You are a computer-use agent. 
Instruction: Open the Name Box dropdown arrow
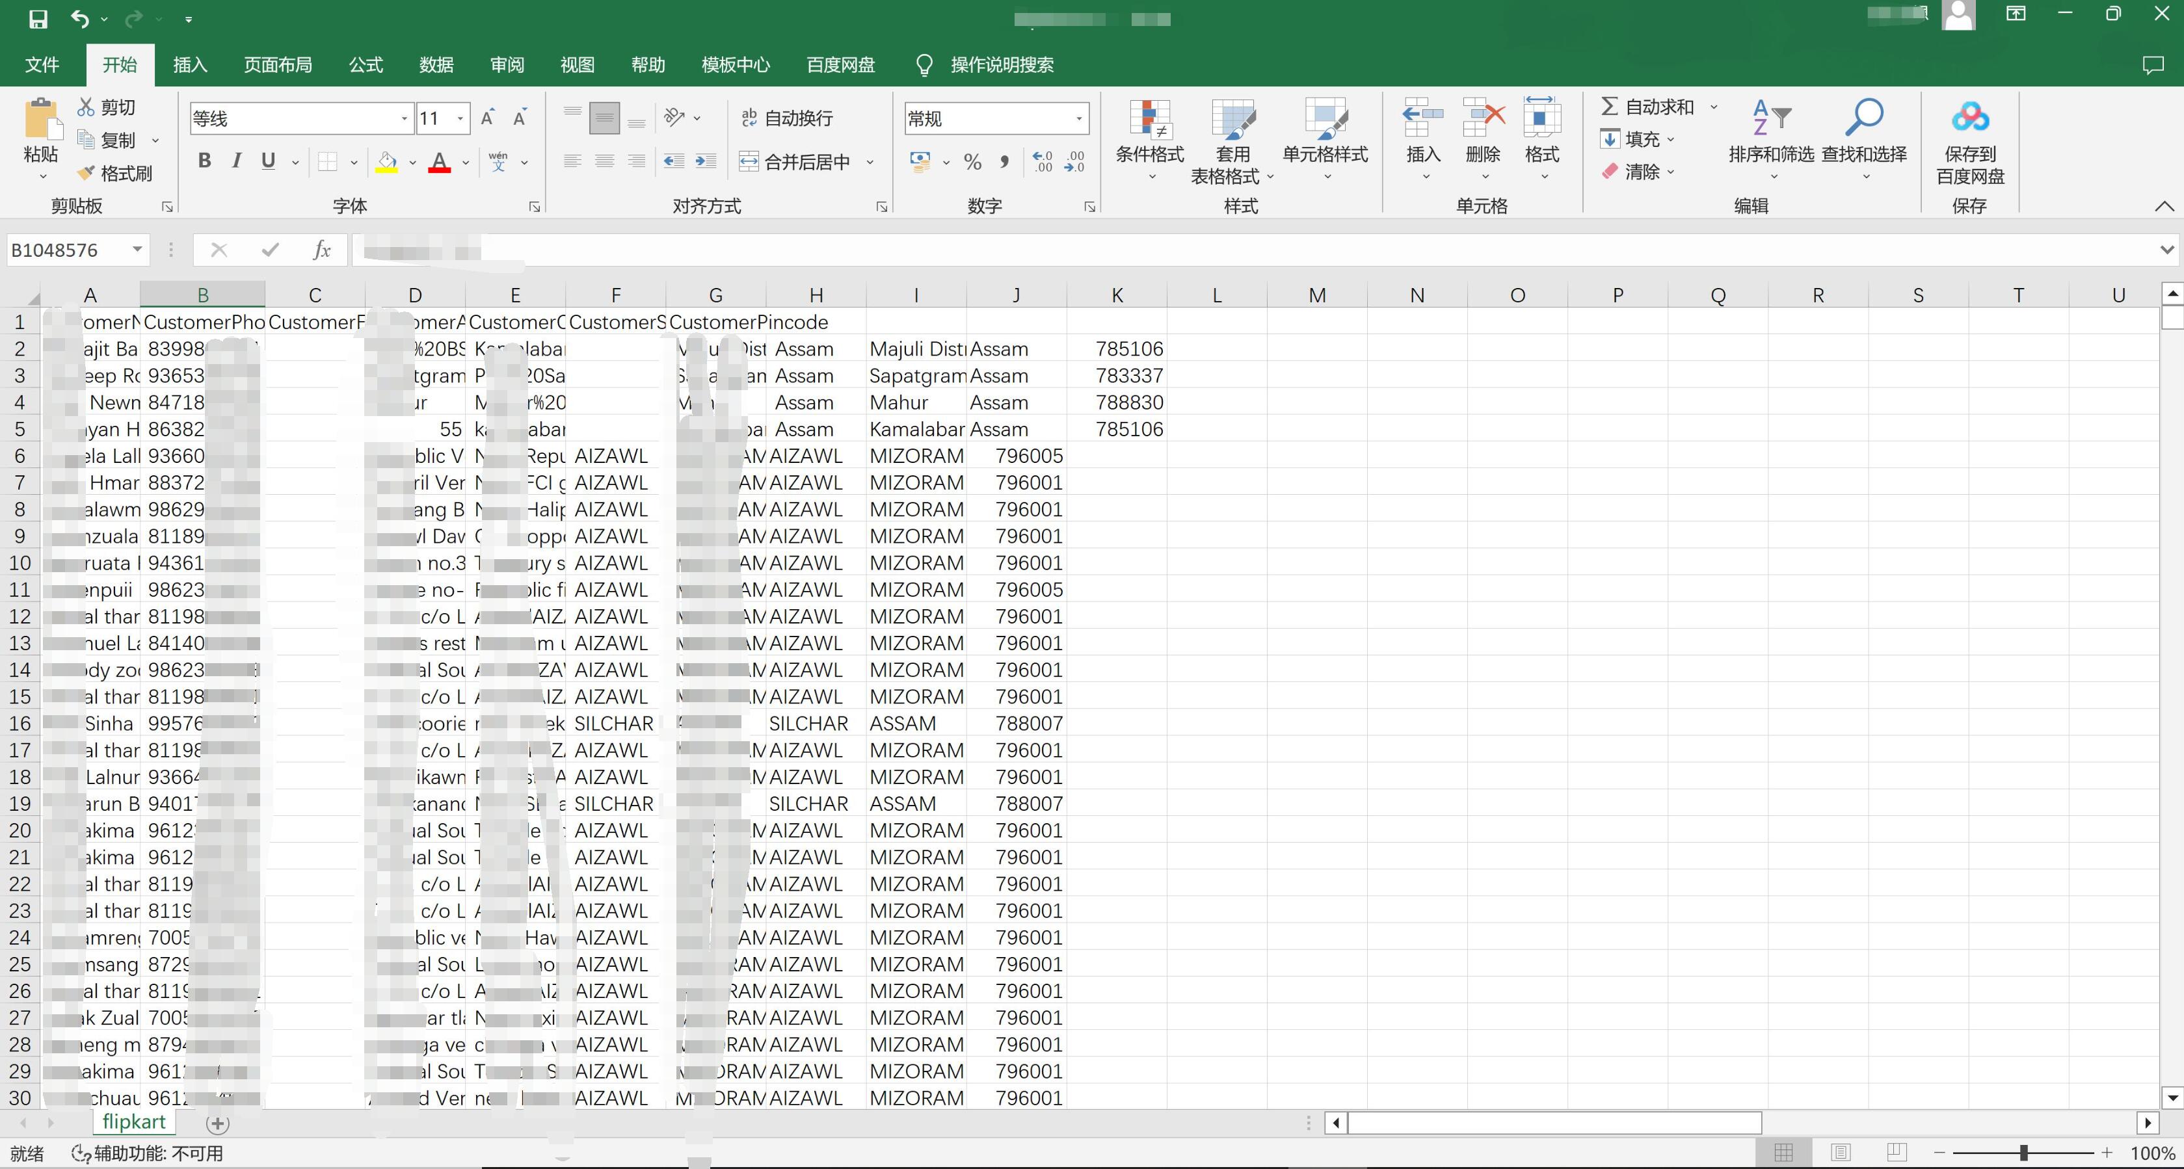point(137,249)
